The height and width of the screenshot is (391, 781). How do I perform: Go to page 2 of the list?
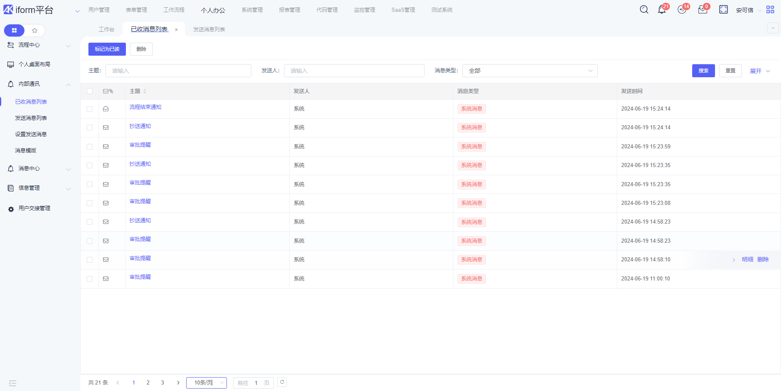(x=148, y=383)
